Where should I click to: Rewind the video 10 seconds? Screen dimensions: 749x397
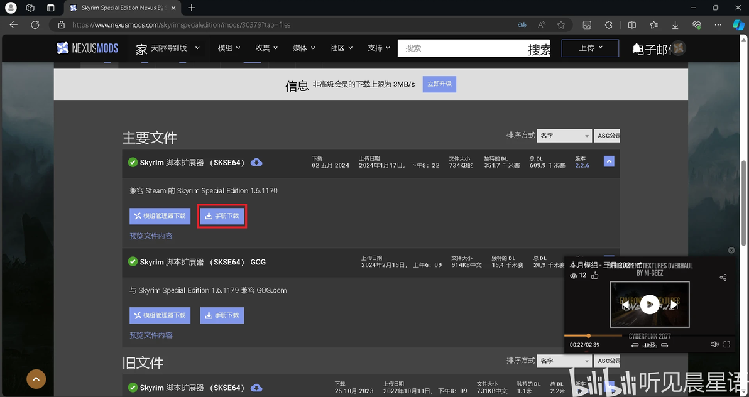635,345
